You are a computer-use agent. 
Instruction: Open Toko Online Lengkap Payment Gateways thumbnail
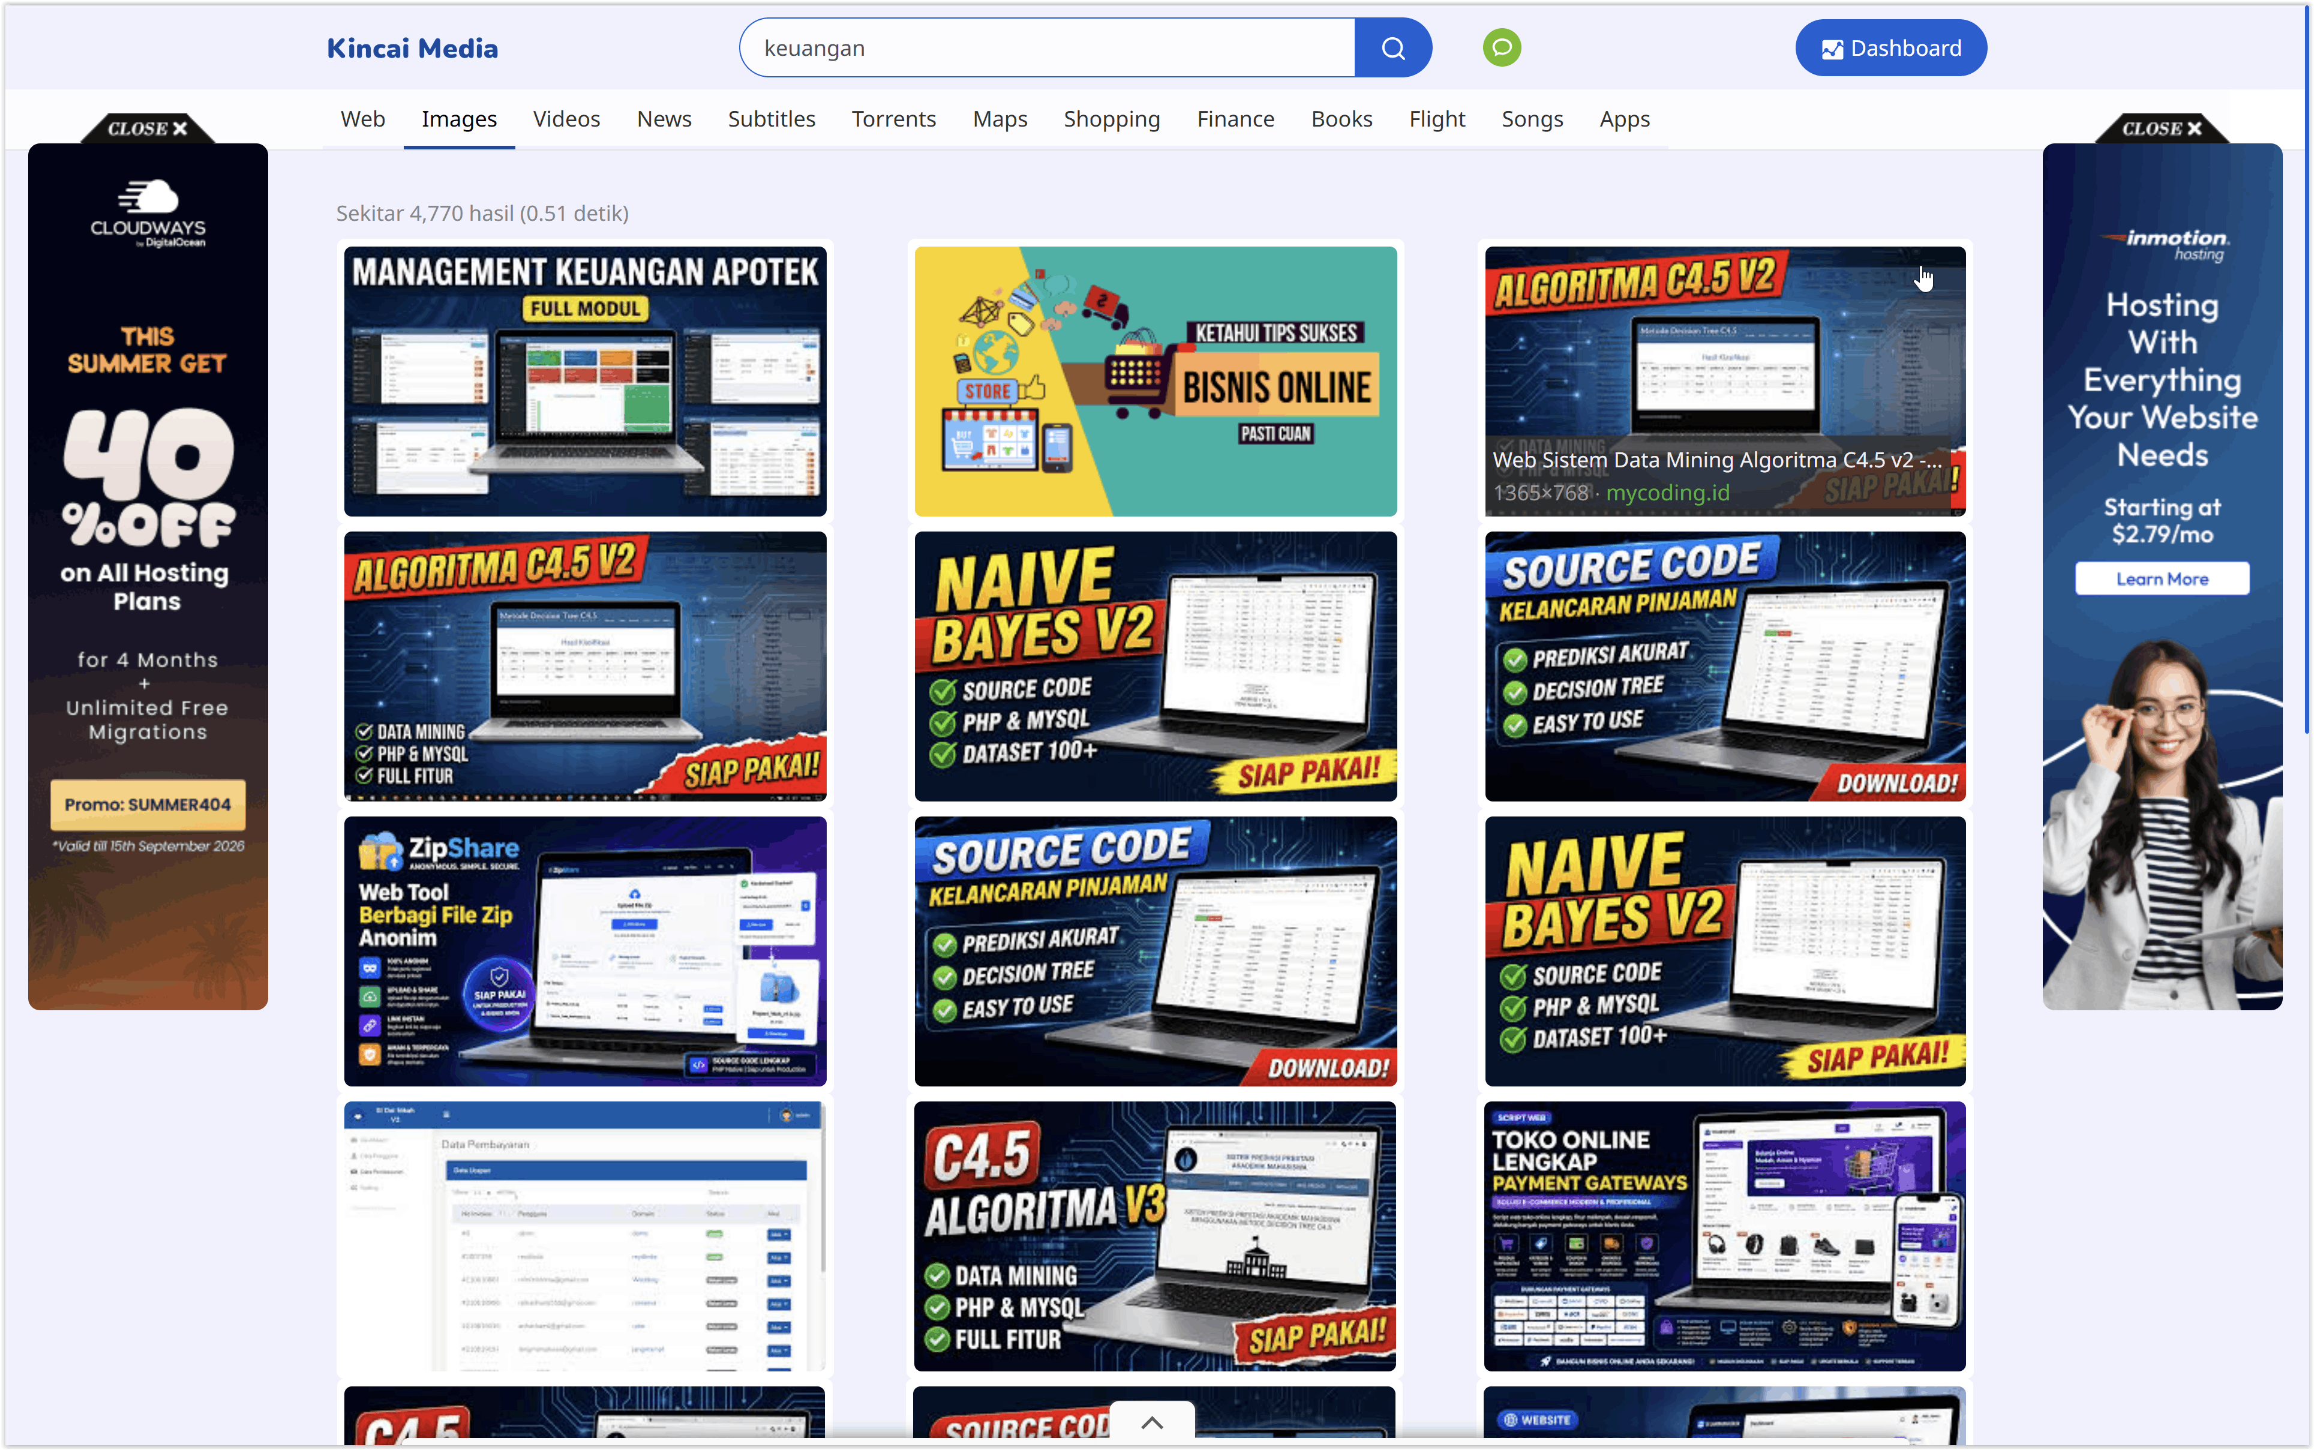coord(1724,1235)
